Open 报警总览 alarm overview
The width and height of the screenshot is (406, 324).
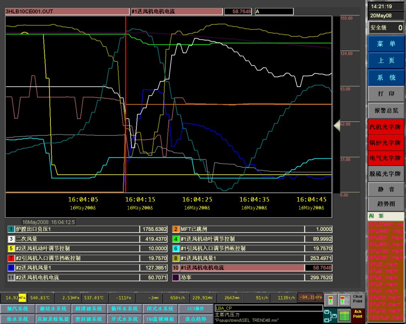(x=386, y=111)
